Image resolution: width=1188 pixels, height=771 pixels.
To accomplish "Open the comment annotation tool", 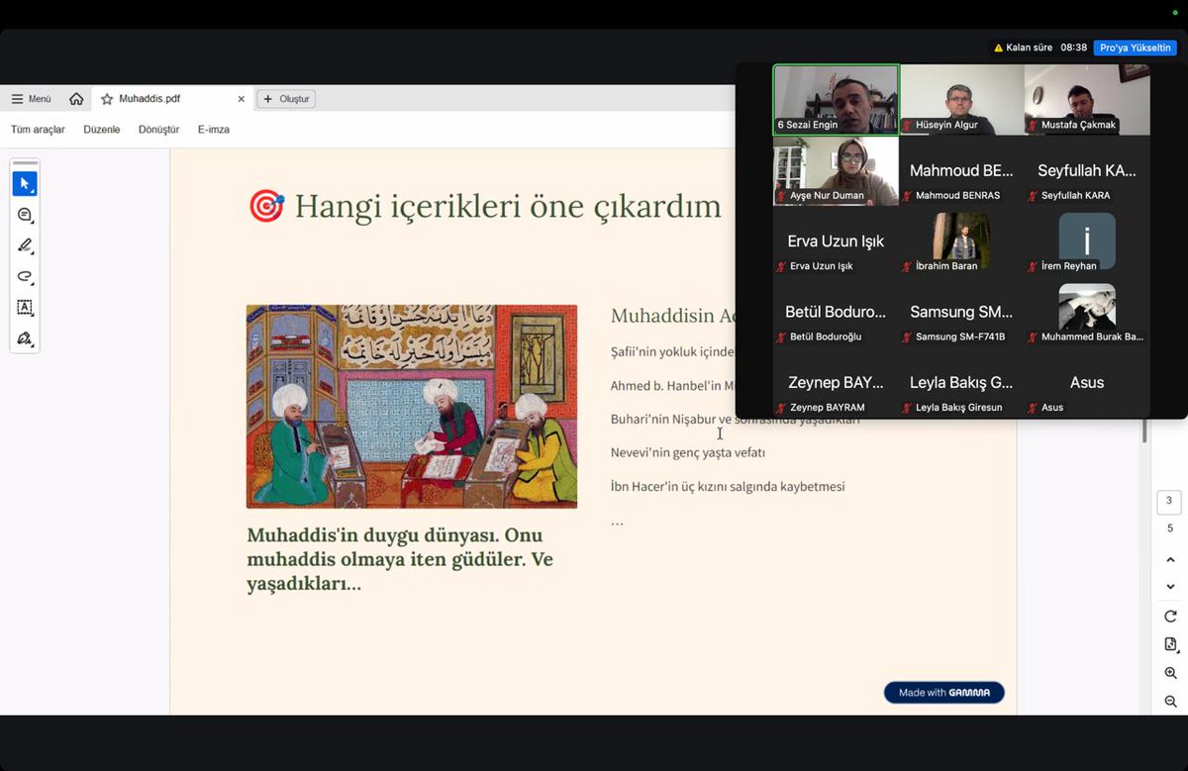I will tap(25, 215).
